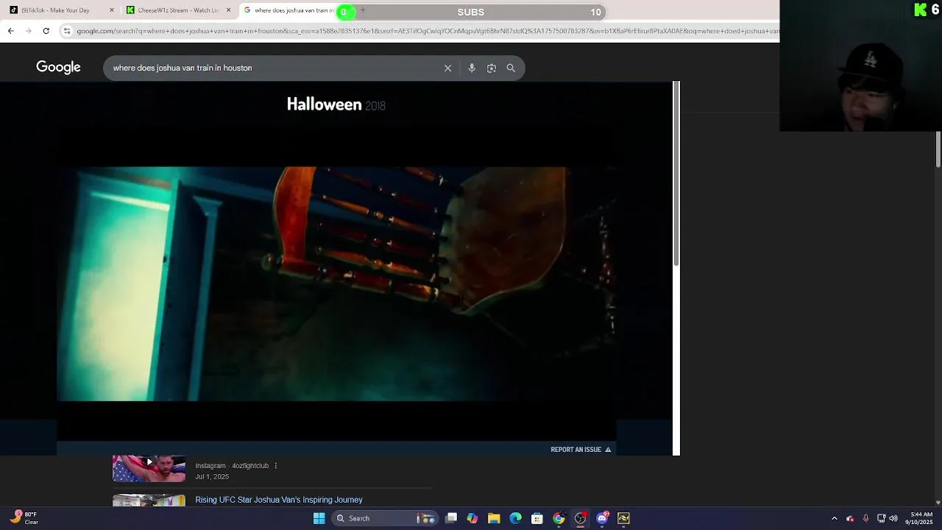Click the Report an Issue link
Screen dimensions: 942x530
tap(581, 449)
